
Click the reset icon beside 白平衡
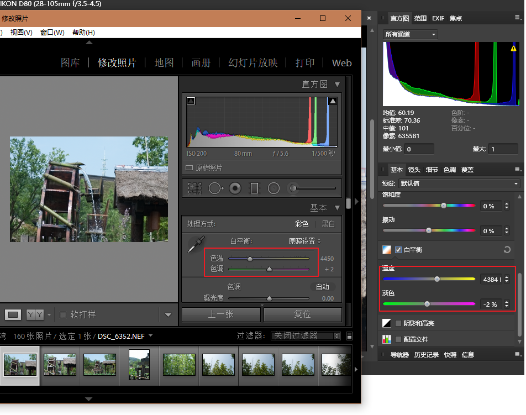(507, 250)
